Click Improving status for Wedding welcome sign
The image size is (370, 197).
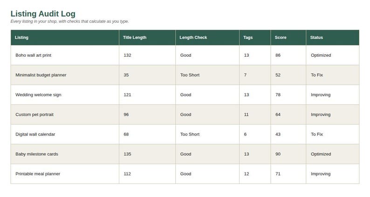click(x=321, y=95)
